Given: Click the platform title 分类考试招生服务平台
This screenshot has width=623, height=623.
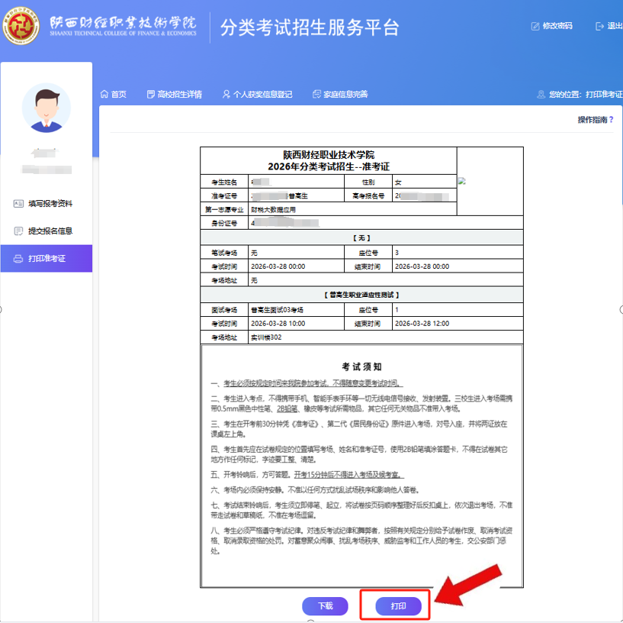Looking at the screenshot, I should [x=310, y=27].
